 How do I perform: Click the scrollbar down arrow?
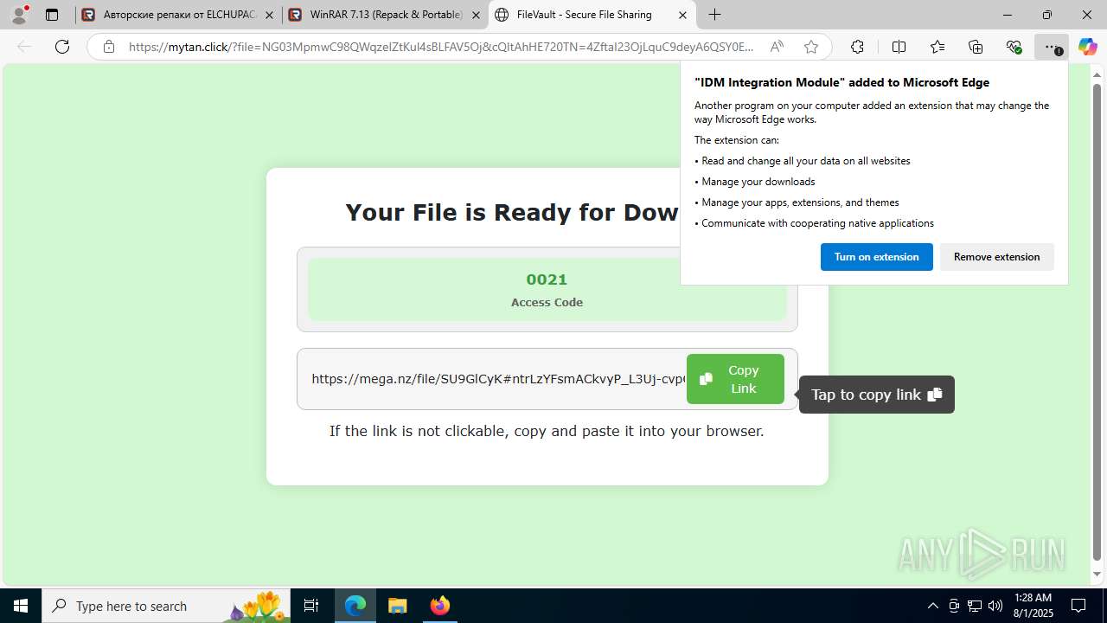(x=1097, y=575)
